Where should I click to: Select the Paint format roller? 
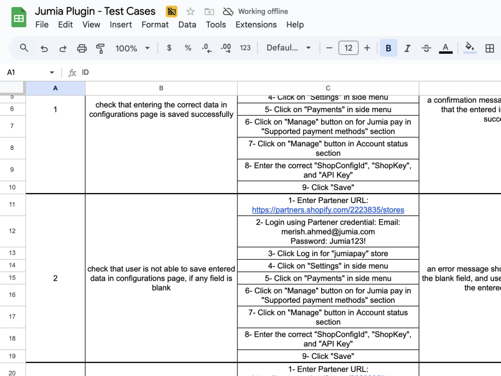[100, 48]
